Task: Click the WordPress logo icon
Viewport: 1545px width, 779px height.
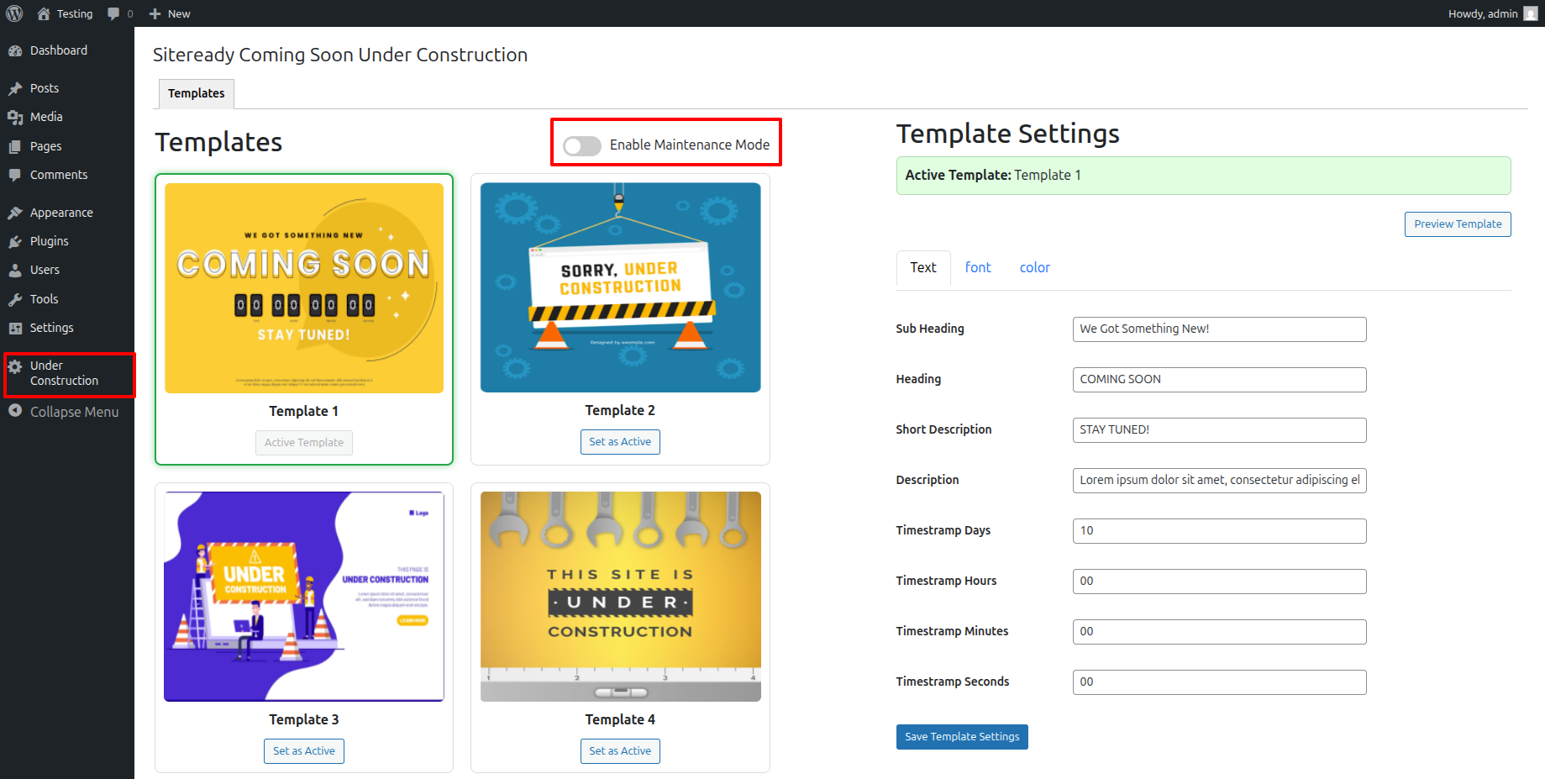Action: pos(14,13)
